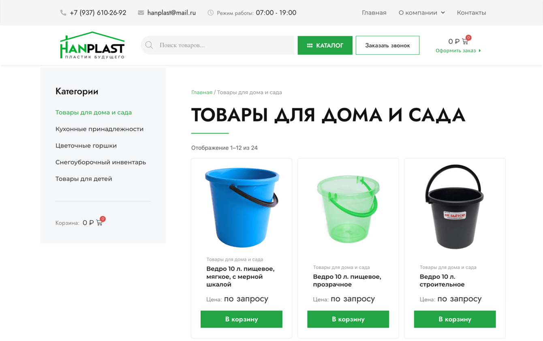543x341 pixels.
Task: Click the clock working hours icon
Action: click(x=210, y=13)
